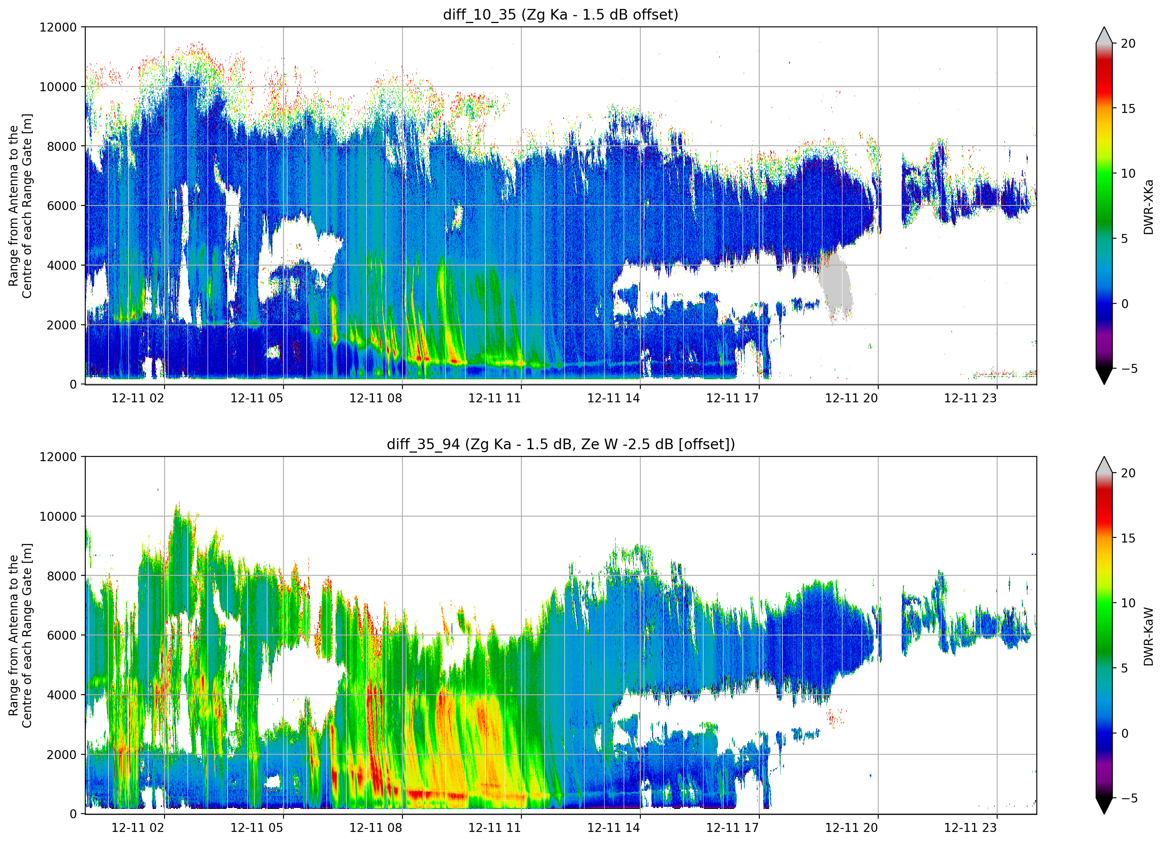Click the '12-11 14' x-tick under the diff_35_94 plot
Screen dimensions: 1163x843
coord(614,828)
